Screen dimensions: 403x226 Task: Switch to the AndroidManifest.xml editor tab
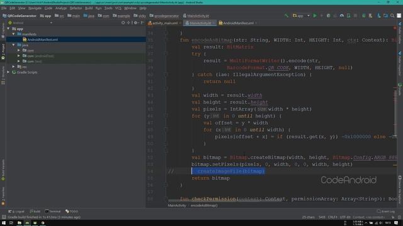(x=238, y=23)
